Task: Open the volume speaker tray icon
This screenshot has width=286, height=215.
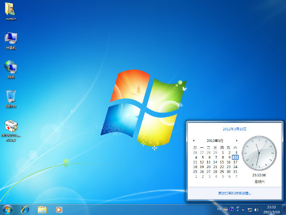Action: point(256,210)
